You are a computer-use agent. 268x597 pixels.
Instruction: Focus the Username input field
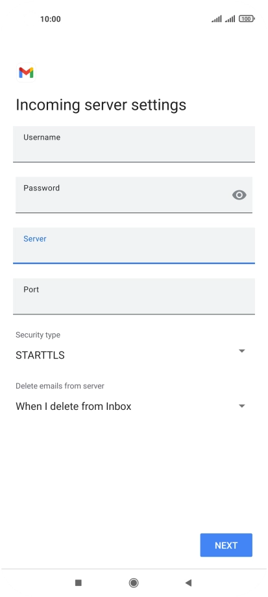[134, 144]
